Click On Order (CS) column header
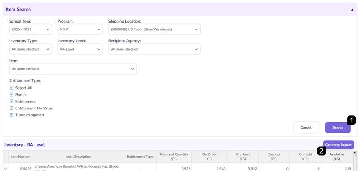Screen dimensions: 360x171 click(209, 157)
